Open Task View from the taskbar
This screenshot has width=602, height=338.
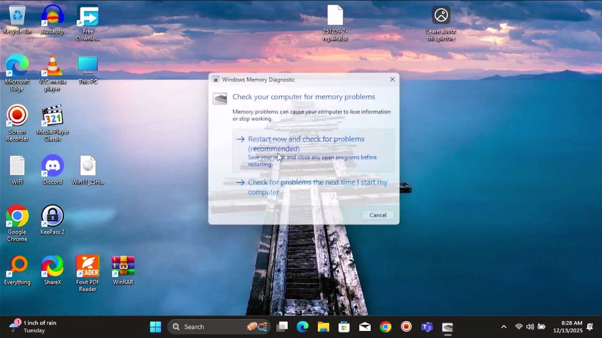(x=282, y=327)
